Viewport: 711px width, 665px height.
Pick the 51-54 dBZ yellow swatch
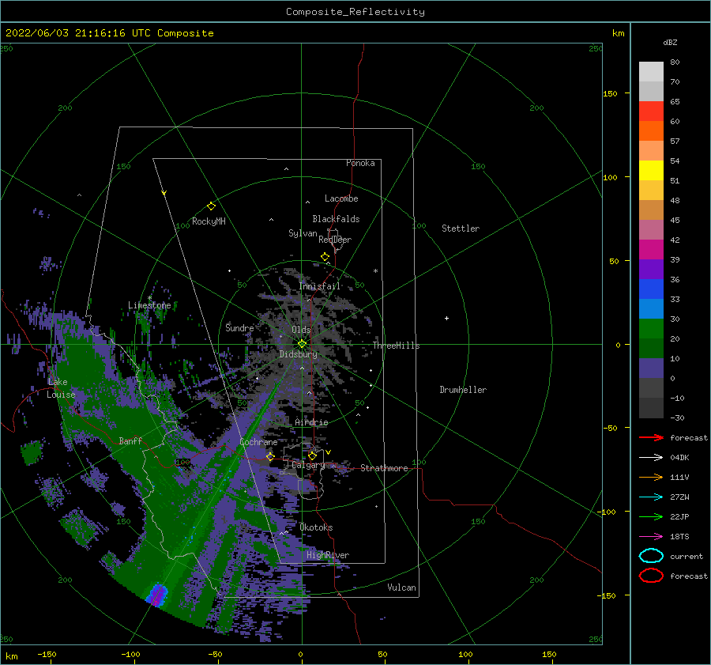651,170
